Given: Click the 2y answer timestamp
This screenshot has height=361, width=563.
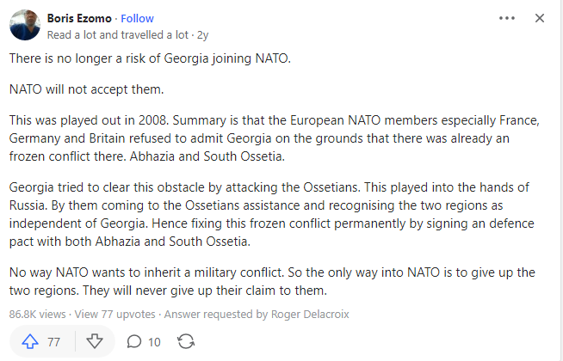Looking at the screenshot, I should point(203,35).
